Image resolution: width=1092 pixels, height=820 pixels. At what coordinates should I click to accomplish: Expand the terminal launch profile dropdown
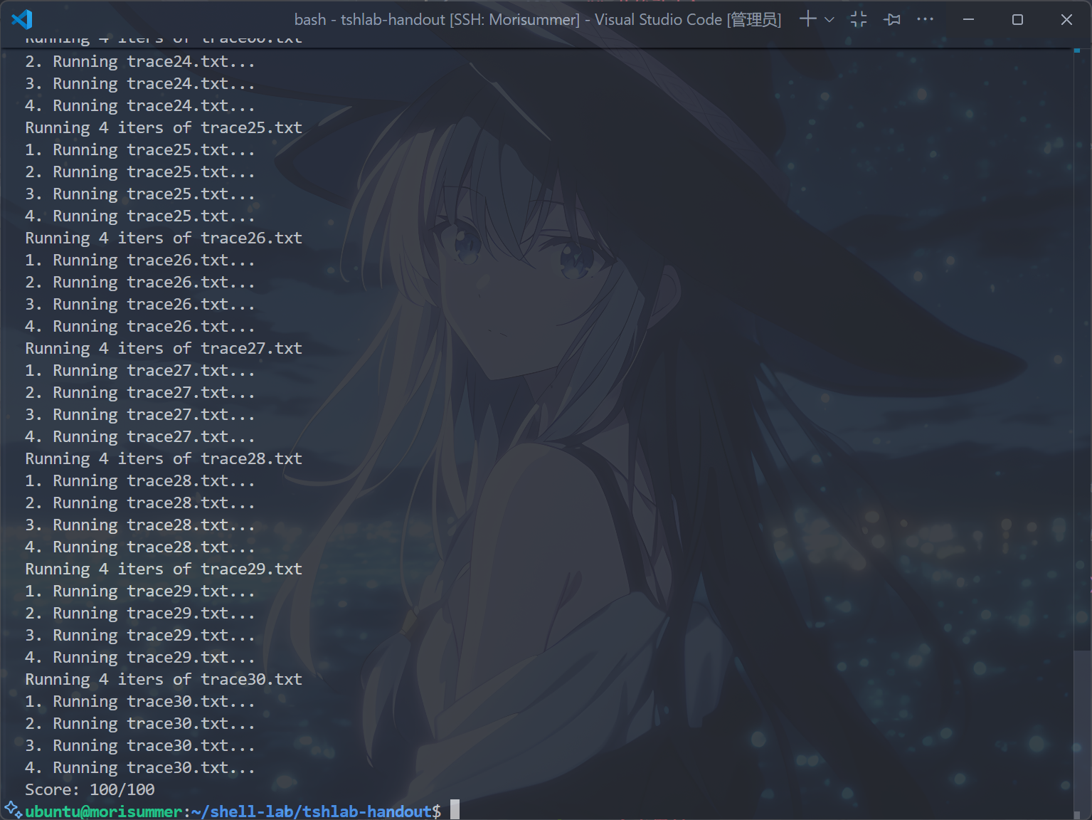(x=829, y=20)
